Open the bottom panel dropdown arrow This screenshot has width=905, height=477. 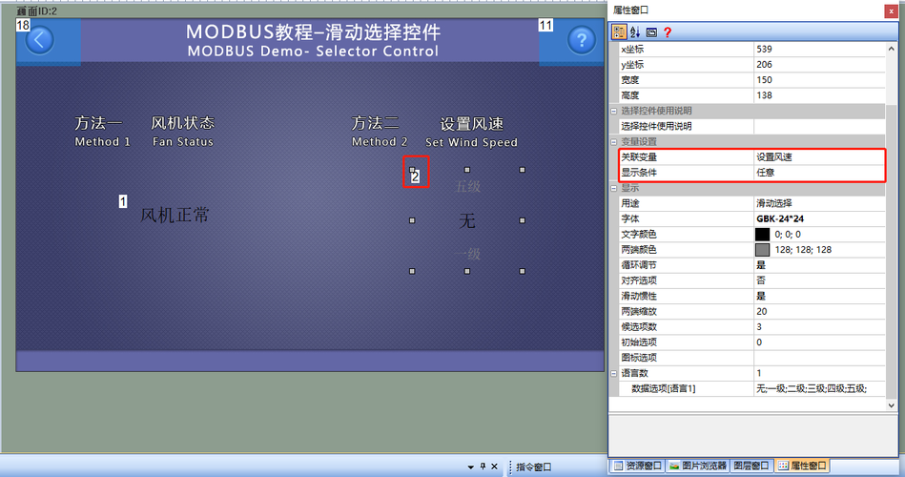[x=470, y=467]
